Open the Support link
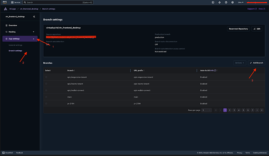This screenshot has width=269, height=156. (x=252, y=9)
